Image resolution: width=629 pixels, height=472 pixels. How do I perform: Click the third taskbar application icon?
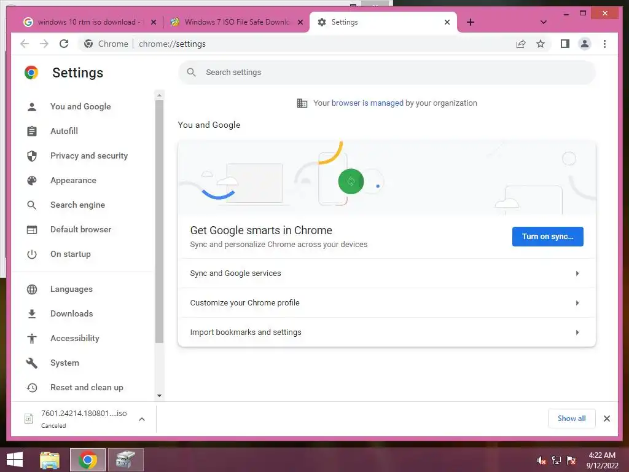[x=125, y=460]
